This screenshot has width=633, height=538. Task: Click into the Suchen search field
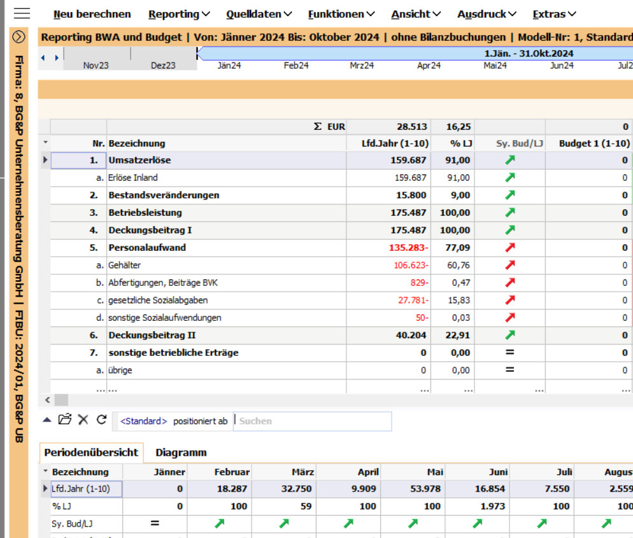312,421
